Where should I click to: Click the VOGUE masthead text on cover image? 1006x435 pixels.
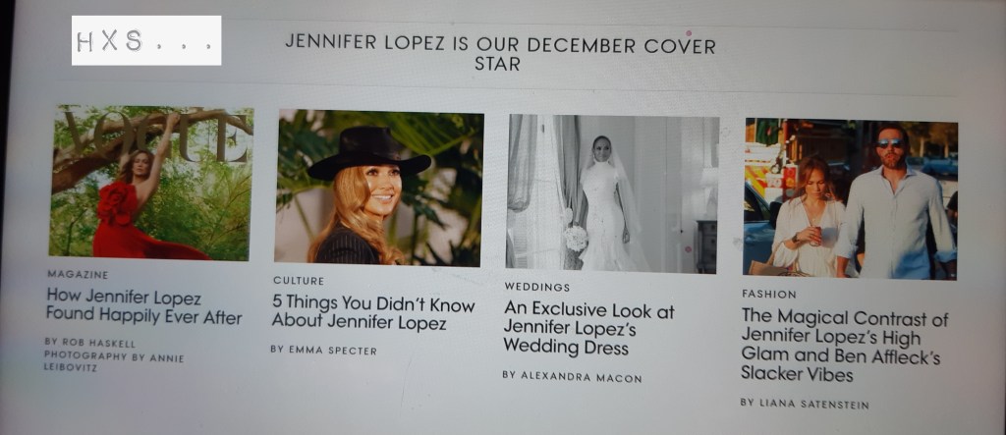(x=156, y=135)
